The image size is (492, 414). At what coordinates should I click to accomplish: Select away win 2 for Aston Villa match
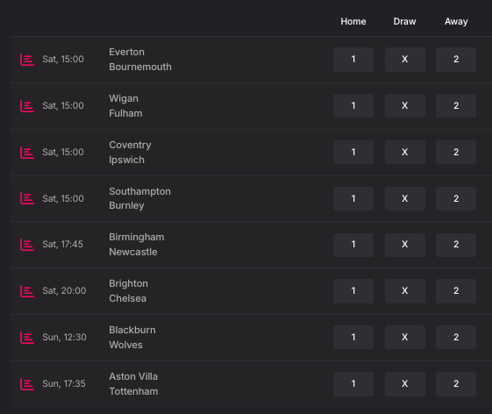pyautogui.click(x=456, y=384)
